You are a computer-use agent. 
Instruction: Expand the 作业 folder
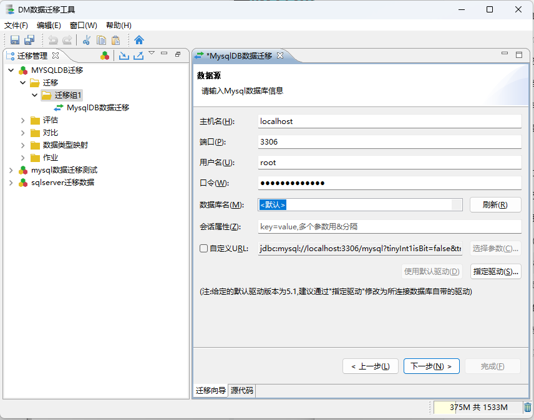coord(23,158)
